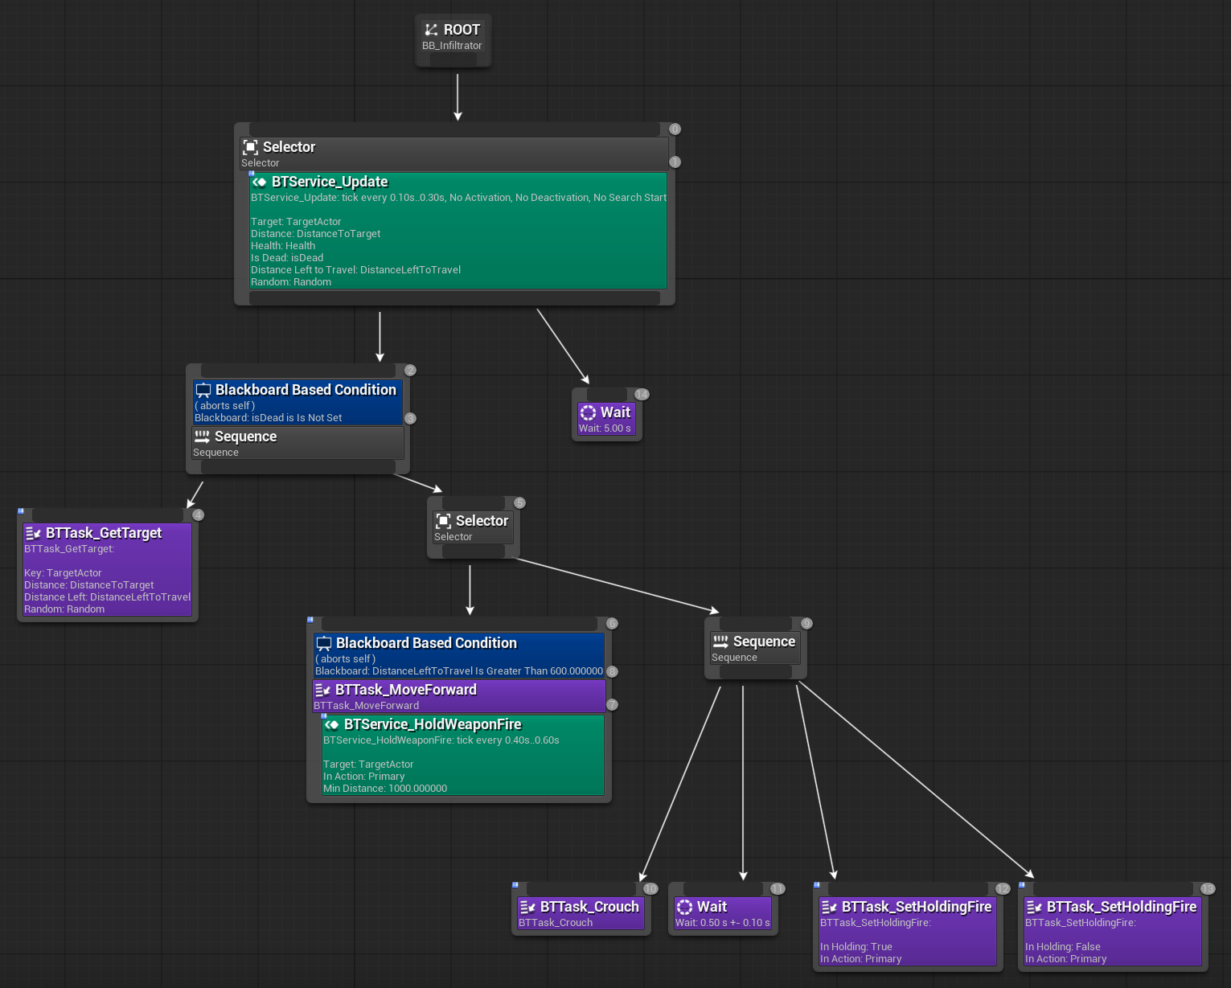Screen dimensions: 1231x988
Task: Click the execution index badge 14 on Wait
Action: click(642, 394)
